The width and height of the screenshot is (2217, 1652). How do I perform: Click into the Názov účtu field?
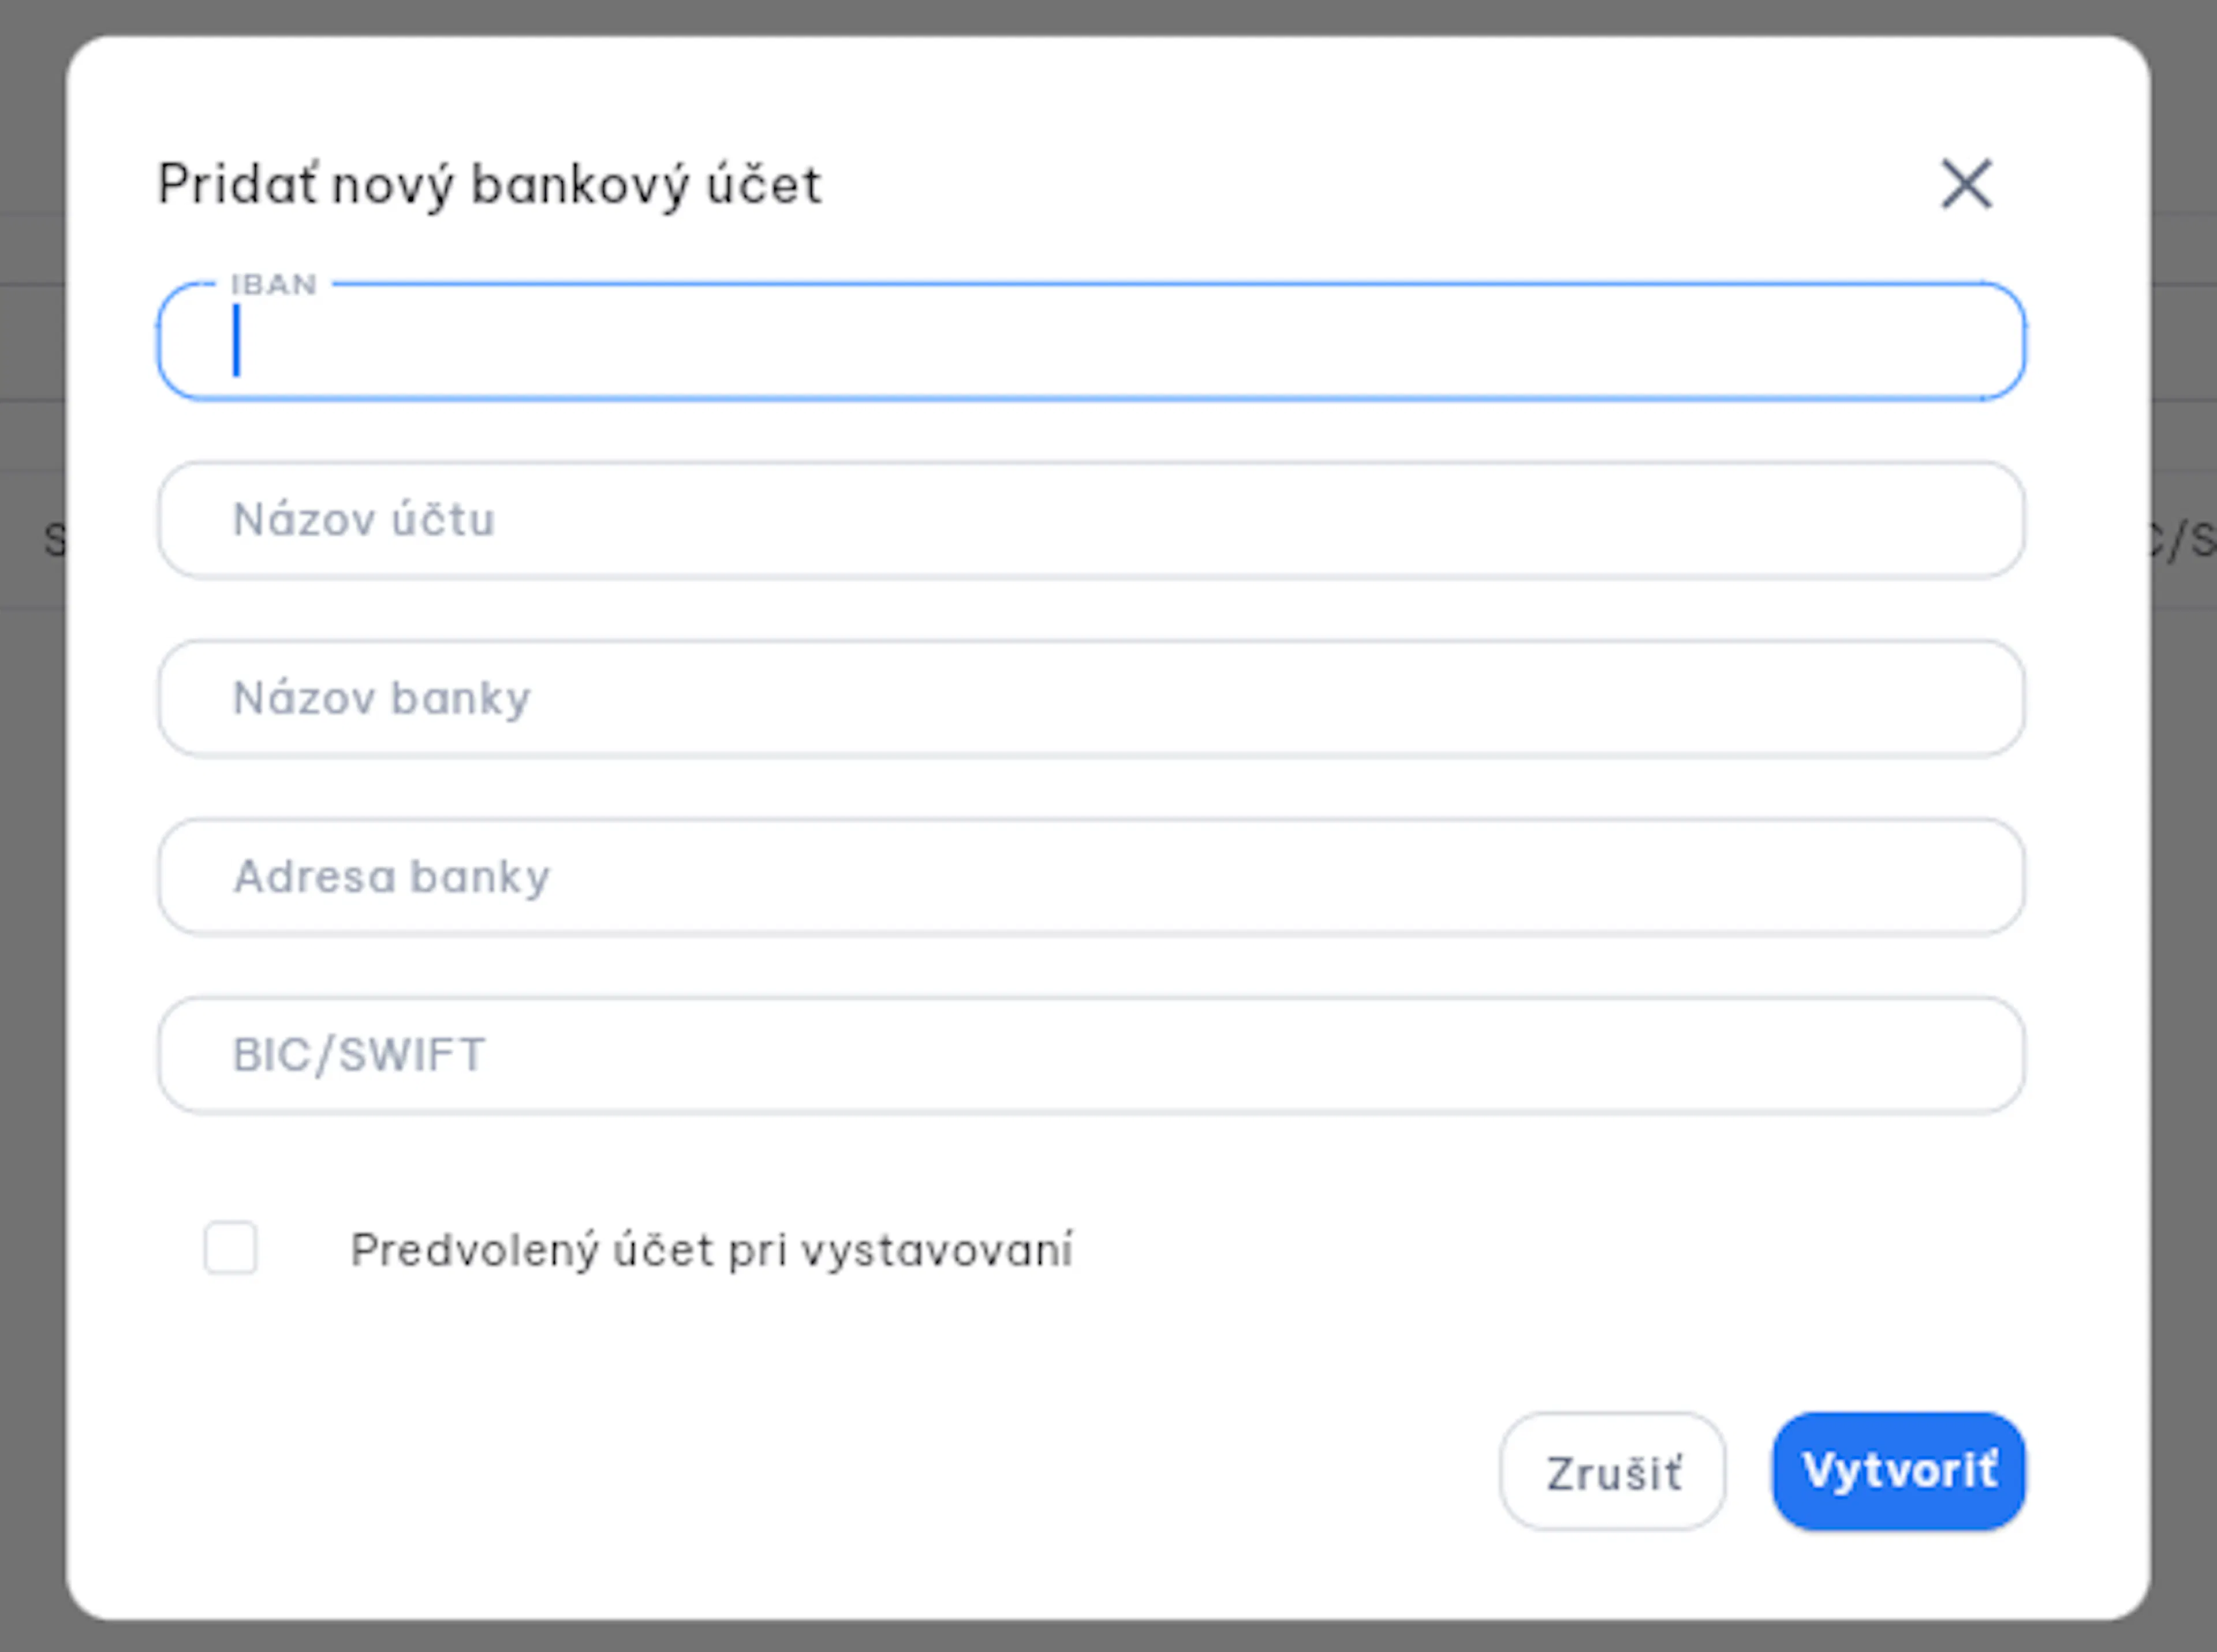pyautogui.click(x=1091, y=520)
